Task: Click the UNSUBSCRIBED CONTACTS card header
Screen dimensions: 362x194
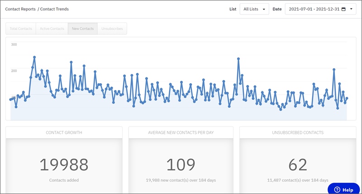Action: point(298,132)
